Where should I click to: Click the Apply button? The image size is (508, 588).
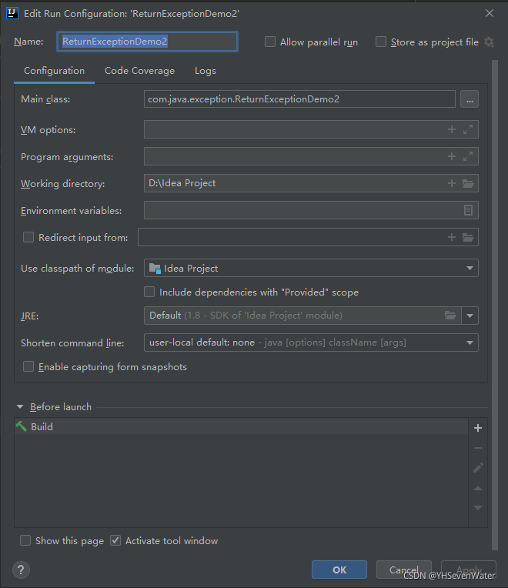point(469,570)
